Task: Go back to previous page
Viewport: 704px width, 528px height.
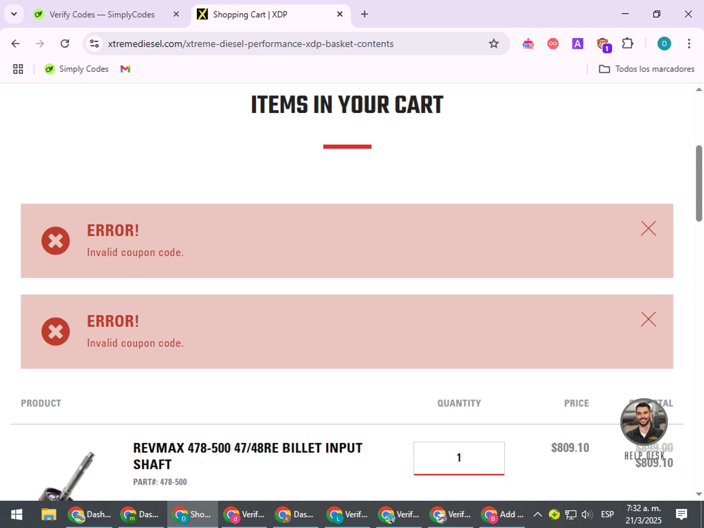Action: [x=15, y=44]
